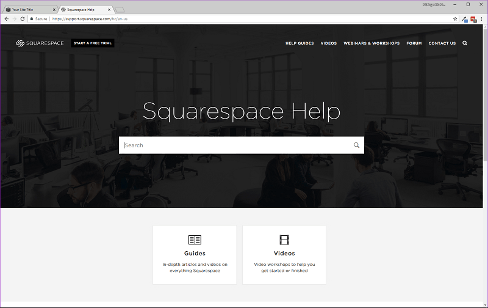This screenshot has height=308, width=488.
Task: Maximize the Chrome window
Action: pos(468,4)
